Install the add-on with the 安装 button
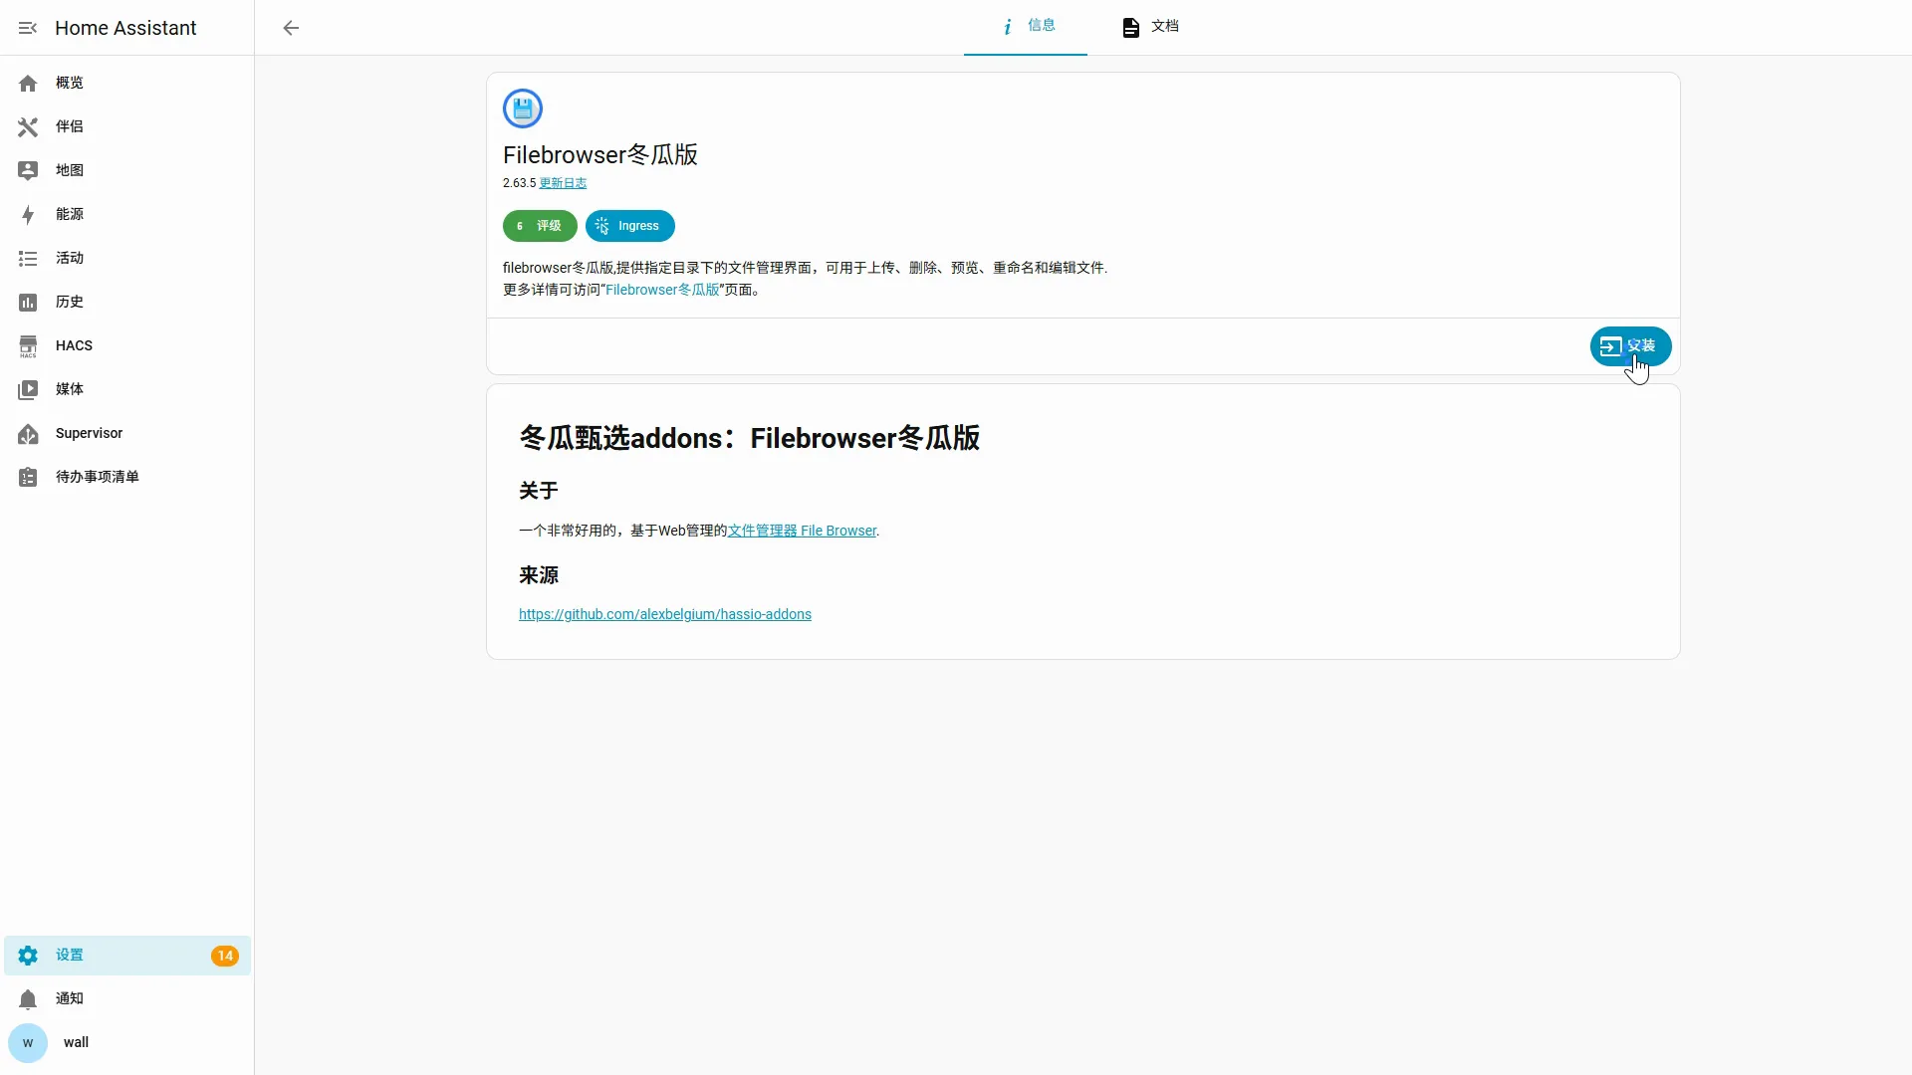 (x=1630, y=346)
